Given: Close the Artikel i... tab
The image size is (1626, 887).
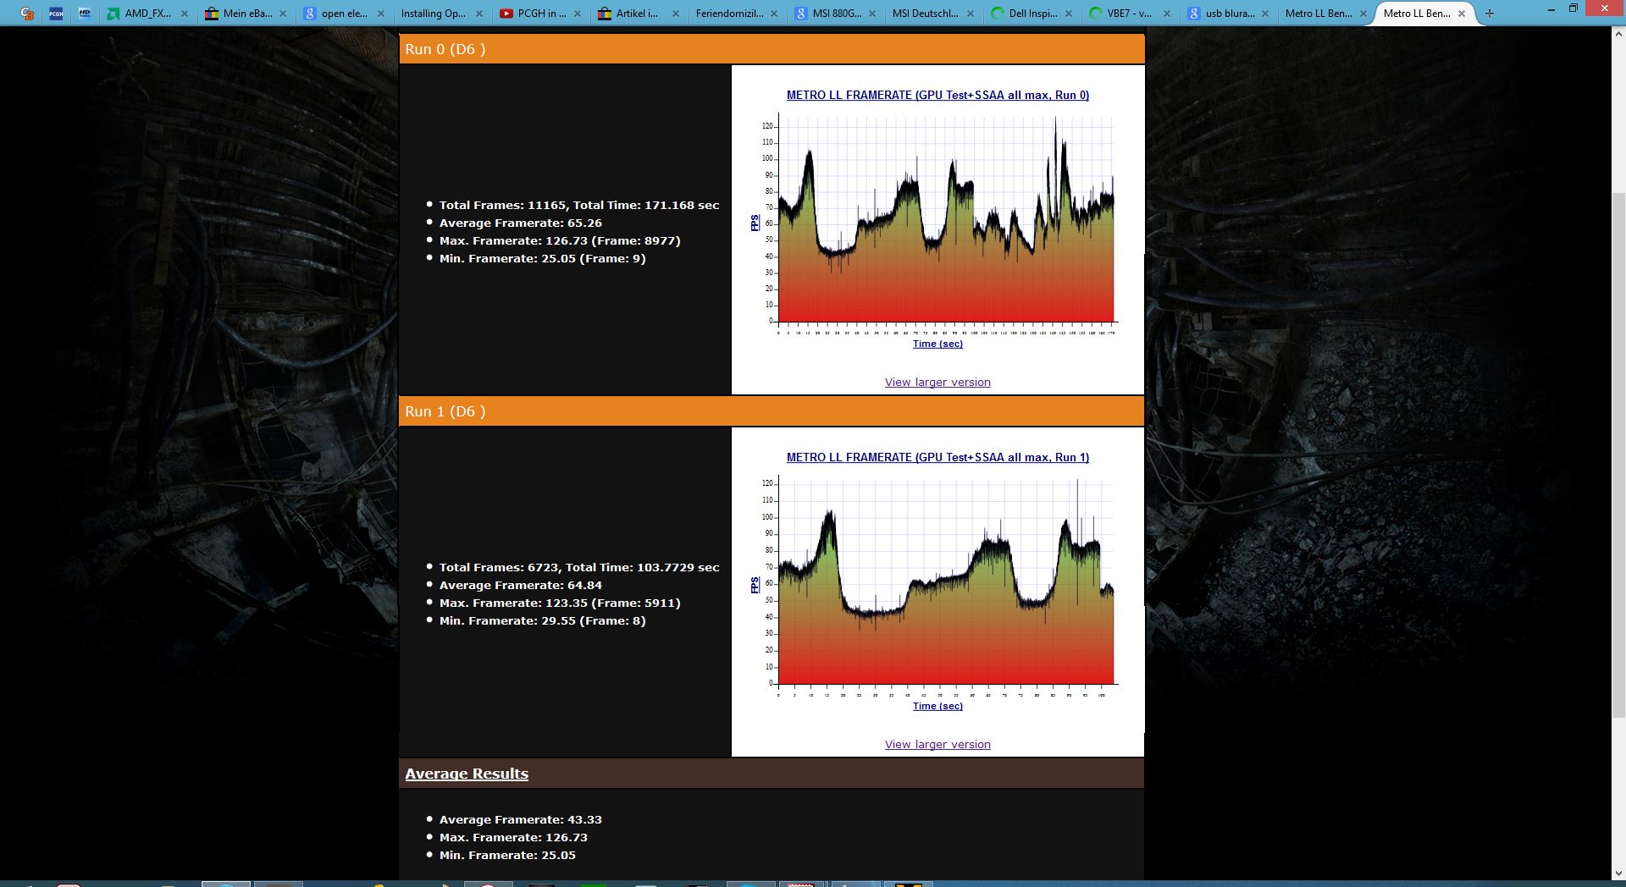Looking at the screenshot, I should coord(676,14).
